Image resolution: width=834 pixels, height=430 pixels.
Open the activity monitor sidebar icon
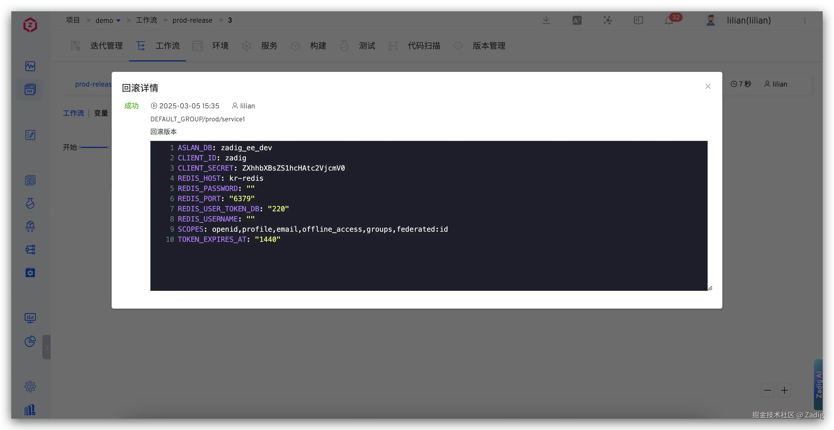pyautogui.click(x=30, y=66)
